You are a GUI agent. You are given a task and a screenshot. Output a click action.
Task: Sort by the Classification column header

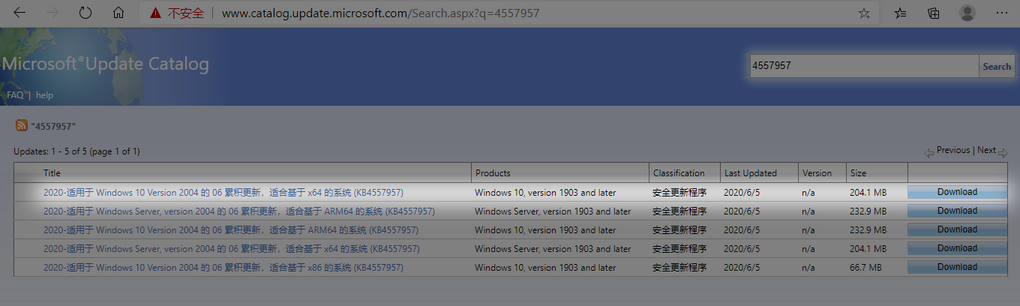click(679, 173)
